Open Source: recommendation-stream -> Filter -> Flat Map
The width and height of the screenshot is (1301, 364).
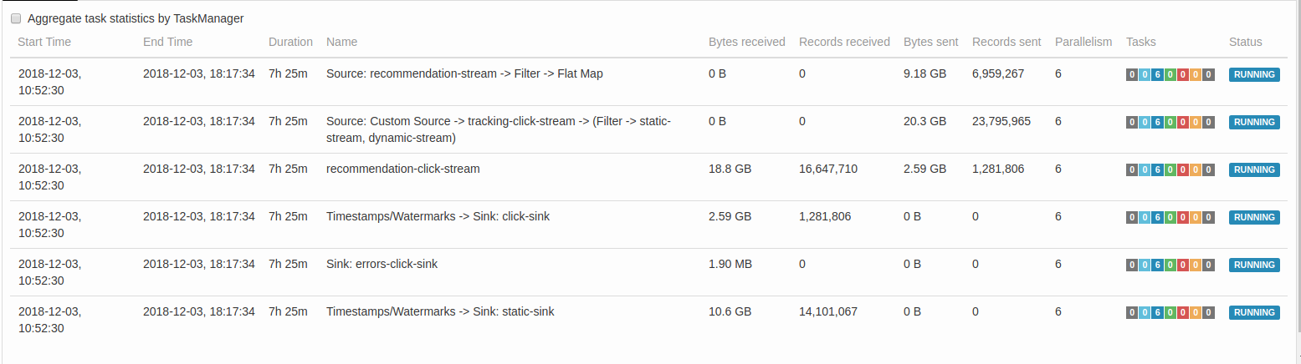pyautogui.click(x=464, y=73)
